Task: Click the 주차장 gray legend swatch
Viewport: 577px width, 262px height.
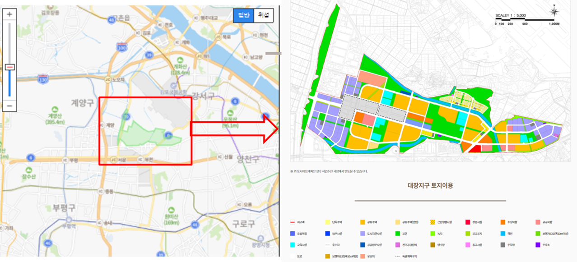Action: tap(503, 245)
